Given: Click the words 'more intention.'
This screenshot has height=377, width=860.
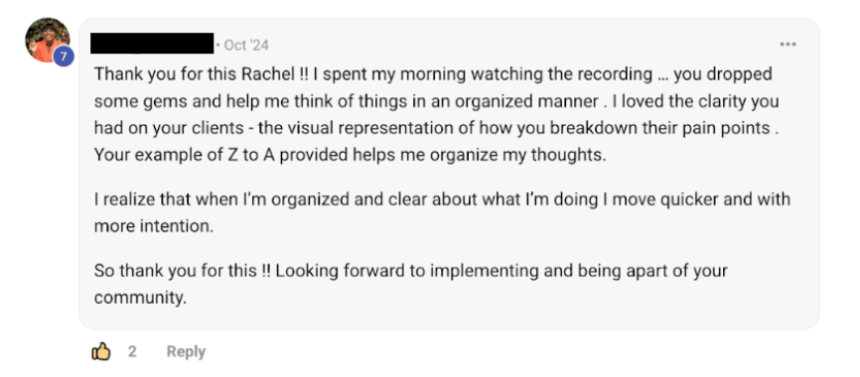Looking at the screenshot, I should pos(153,226).
